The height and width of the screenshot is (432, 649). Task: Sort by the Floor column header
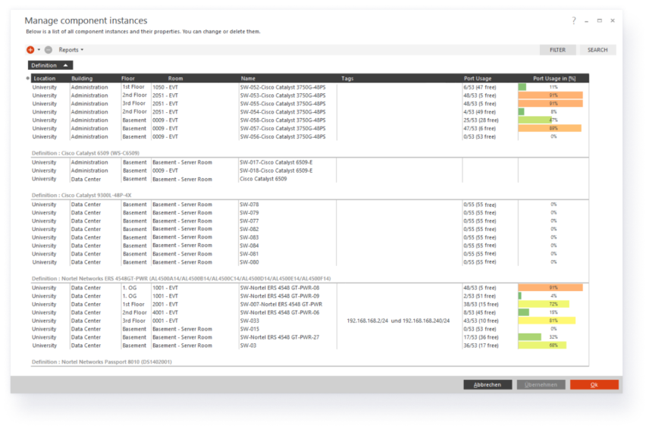tap(128, 78)
